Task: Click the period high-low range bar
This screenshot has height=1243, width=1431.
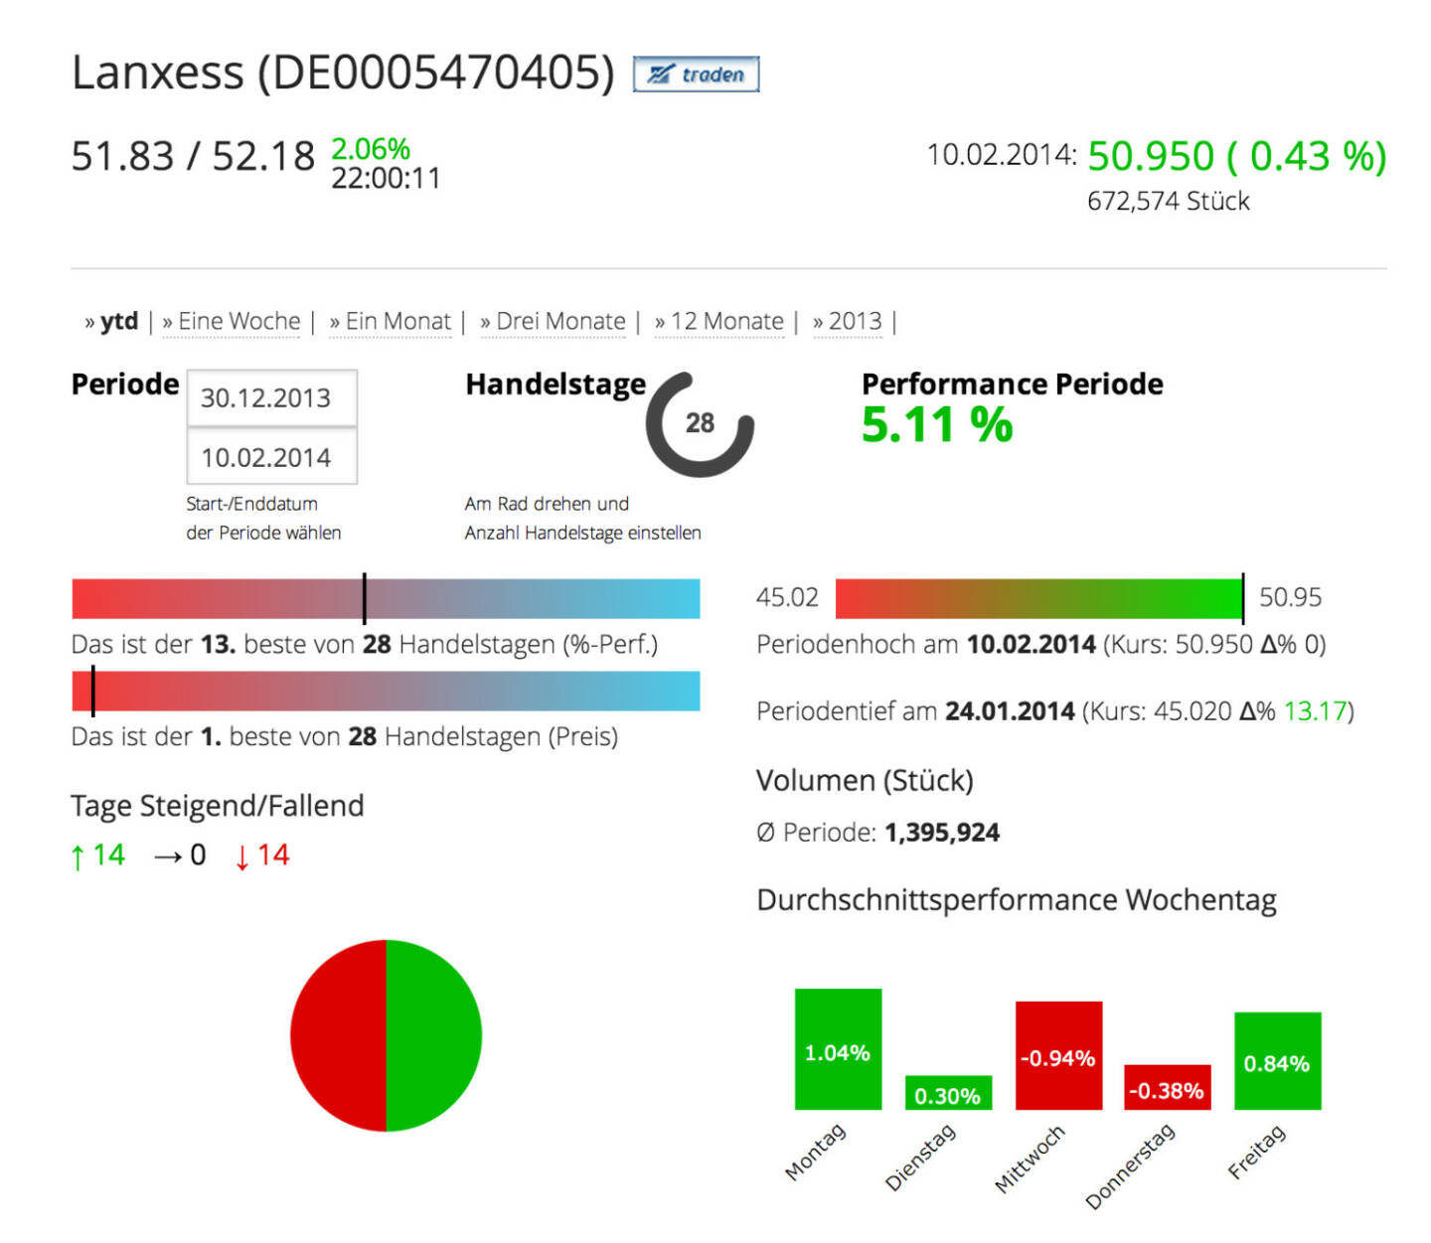Action: (1039, 598)
